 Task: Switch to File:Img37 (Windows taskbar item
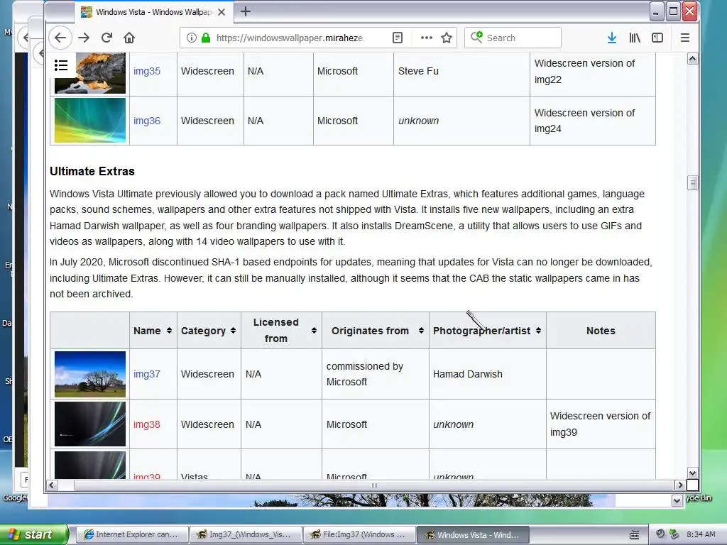pyautogui.click(x=359, y=535)
